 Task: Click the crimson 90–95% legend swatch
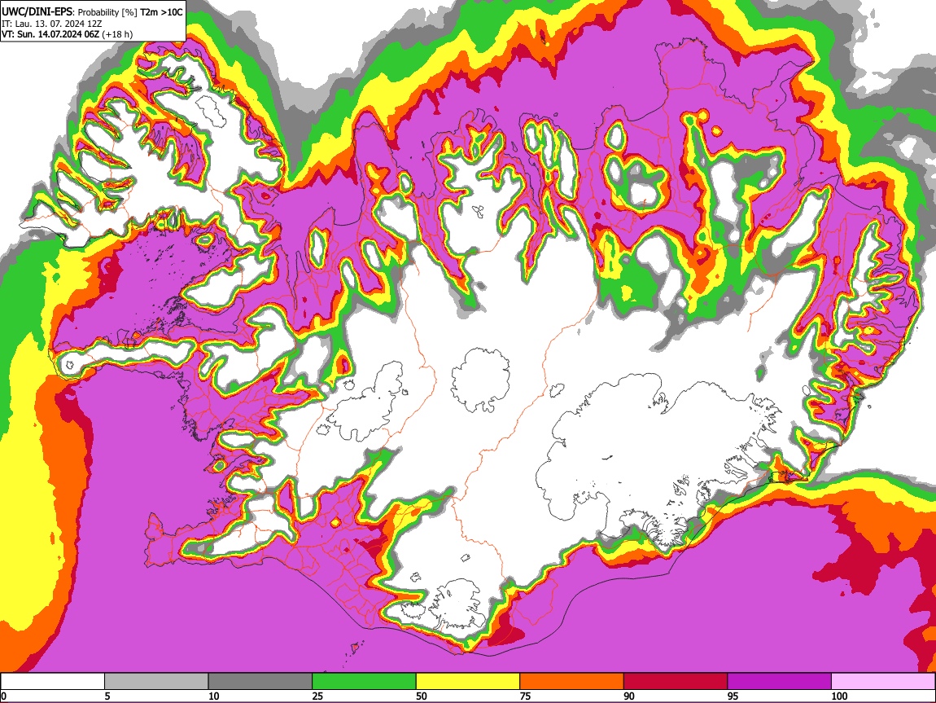676,682
